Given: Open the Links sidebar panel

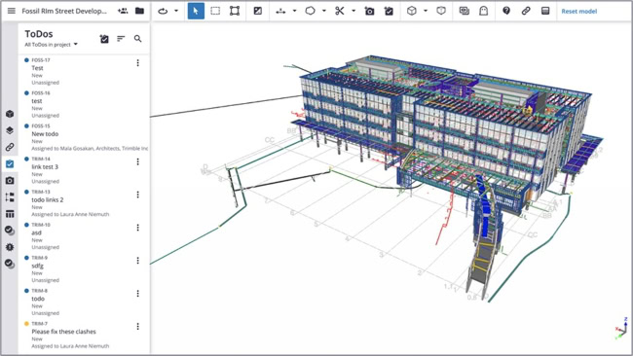Looking at the screenshot, I should pos(10,147).
